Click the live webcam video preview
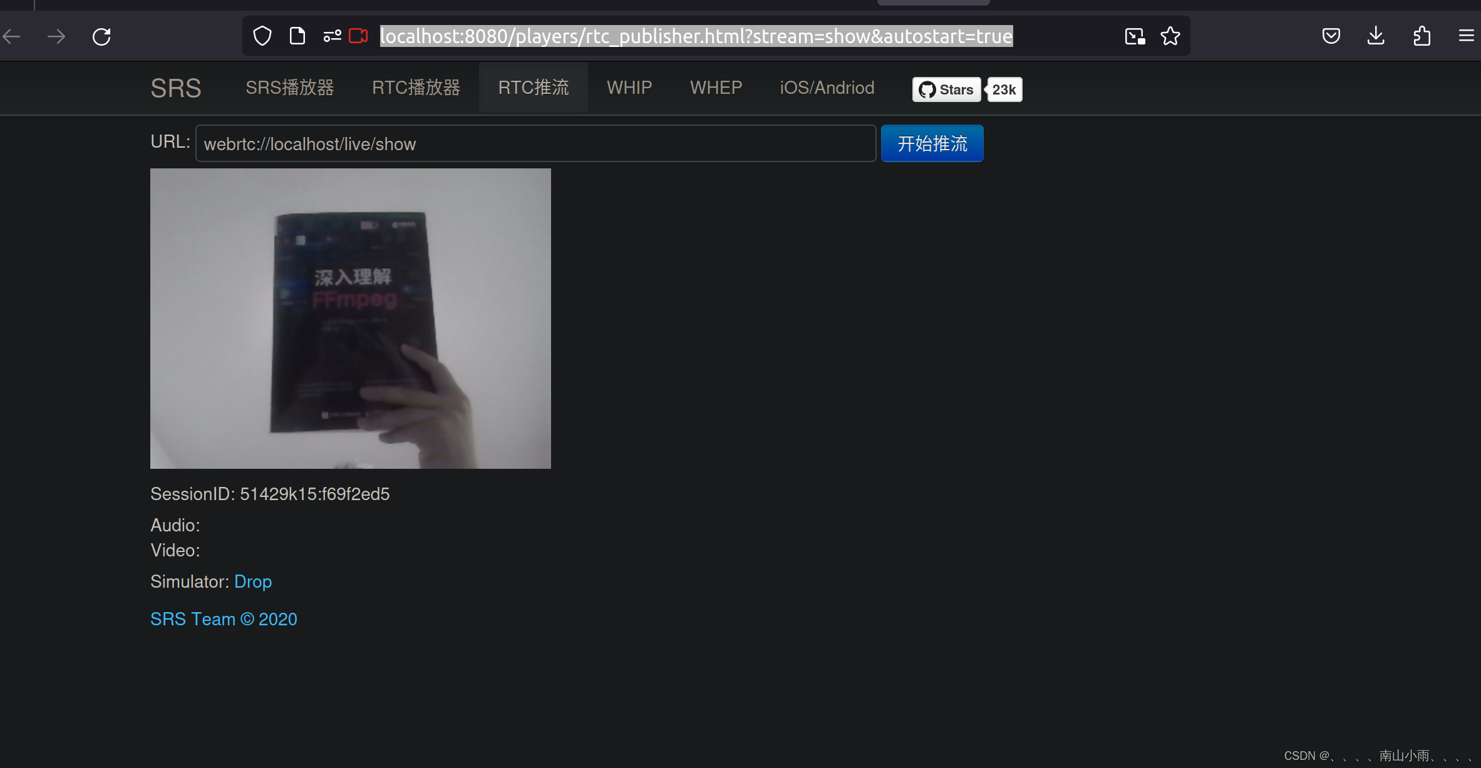Image resolution: width=1481 pixels, height=768 pixels. (x=350, y=319)
